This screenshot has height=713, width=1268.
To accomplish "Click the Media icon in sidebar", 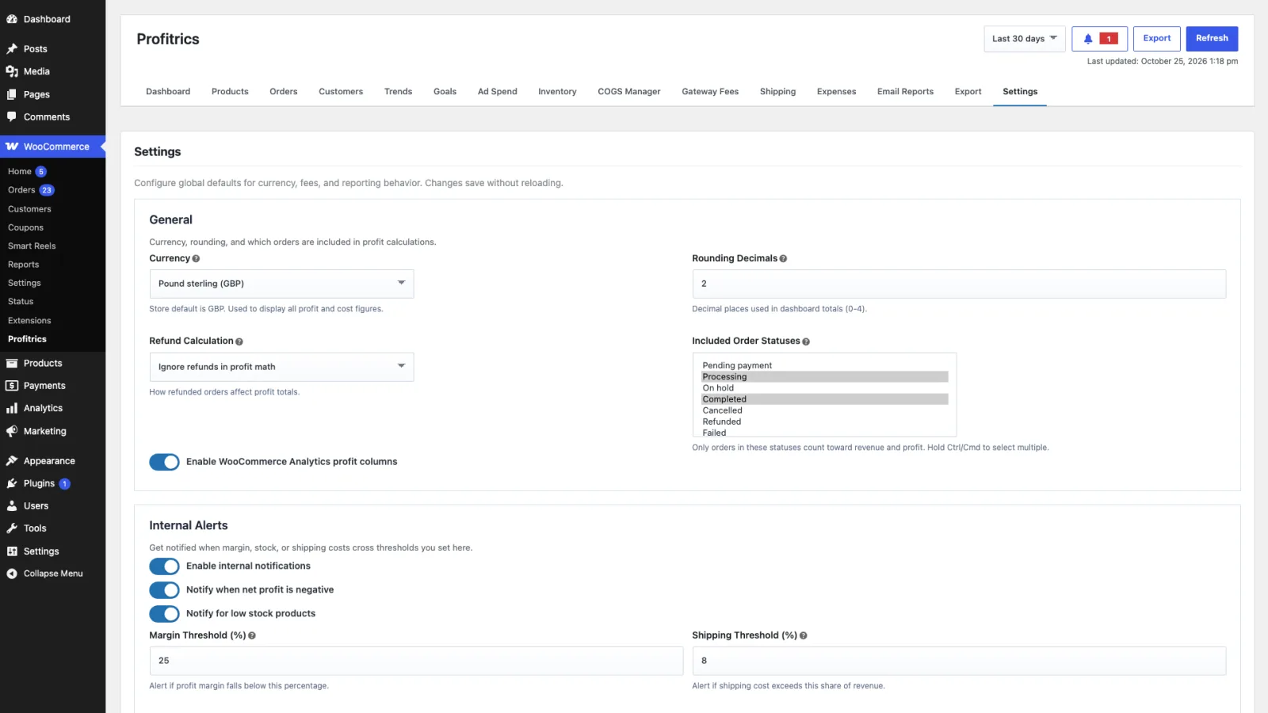I will [12, 71].
